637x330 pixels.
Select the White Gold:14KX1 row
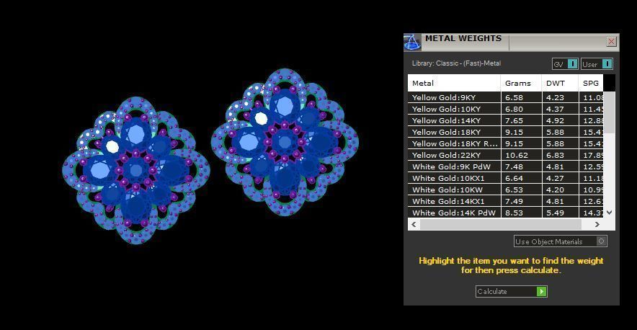pos(506,201)
